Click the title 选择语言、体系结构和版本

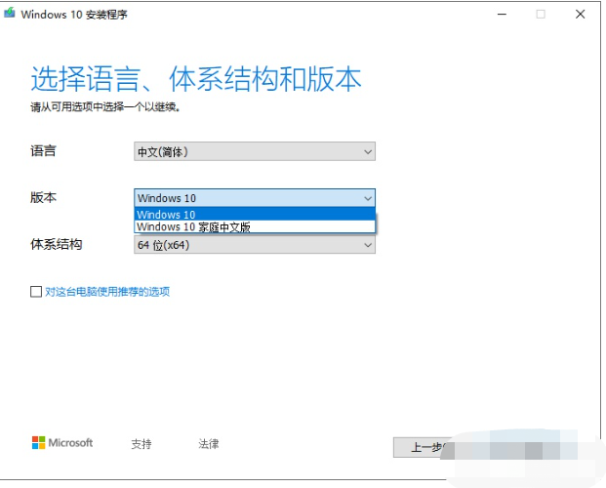pyautogui.click(x=196, y=79)
